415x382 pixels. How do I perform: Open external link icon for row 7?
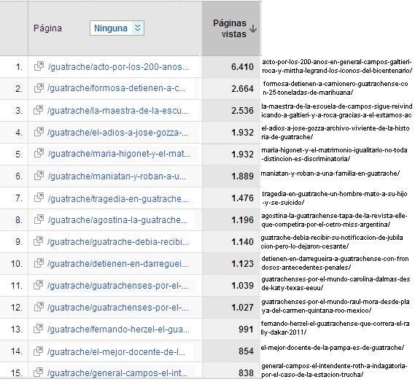pyautogui.click(x=39, y=198)
